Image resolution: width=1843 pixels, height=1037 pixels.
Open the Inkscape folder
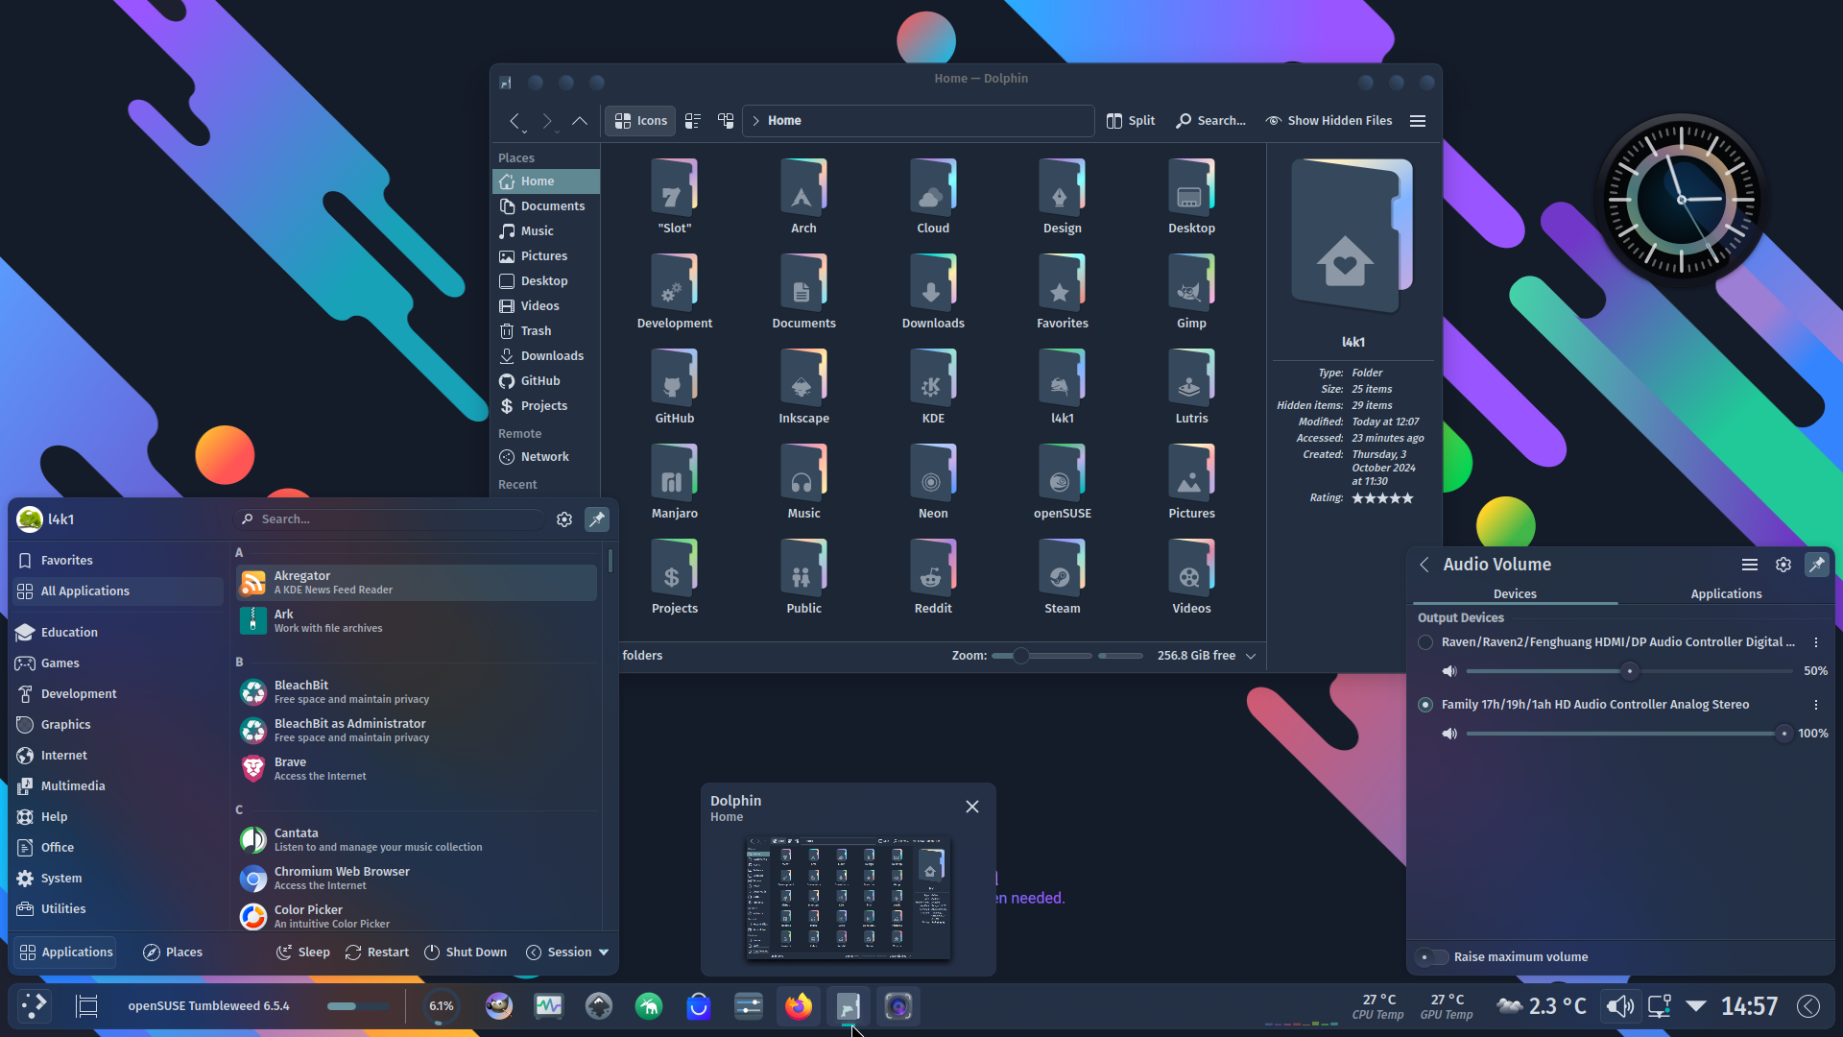[804, 387]
